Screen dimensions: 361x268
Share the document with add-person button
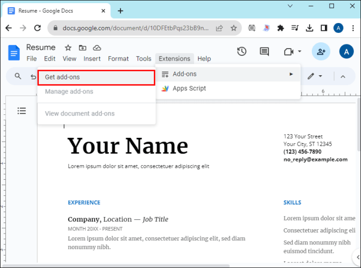click(x=321, y=52)
